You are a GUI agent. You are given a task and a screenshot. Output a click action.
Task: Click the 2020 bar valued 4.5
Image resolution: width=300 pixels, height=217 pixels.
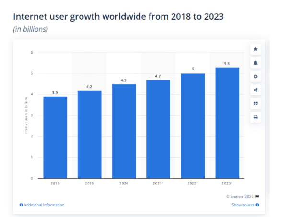pos(124,131)
